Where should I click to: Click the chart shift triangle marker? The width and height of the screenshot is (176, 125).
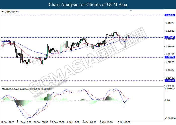131,10
